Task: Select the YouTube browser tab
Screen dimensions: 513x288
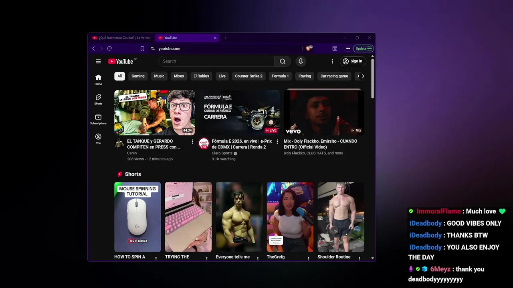Action: pyautogui.click(x=187, y=38)
